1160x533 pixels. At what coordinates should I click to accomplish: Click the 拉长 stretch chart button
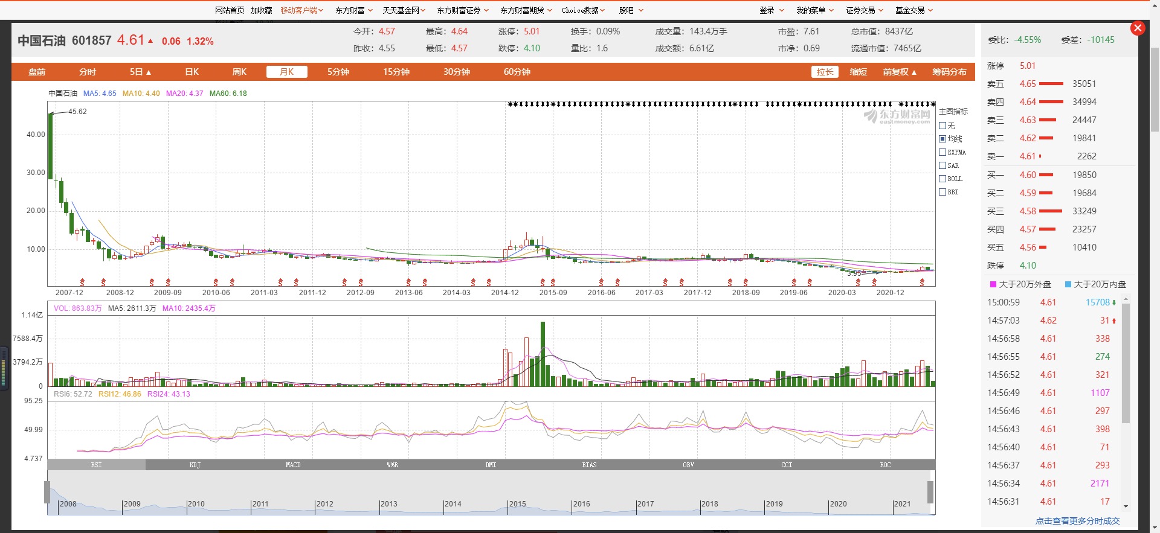tap(825, 72)
